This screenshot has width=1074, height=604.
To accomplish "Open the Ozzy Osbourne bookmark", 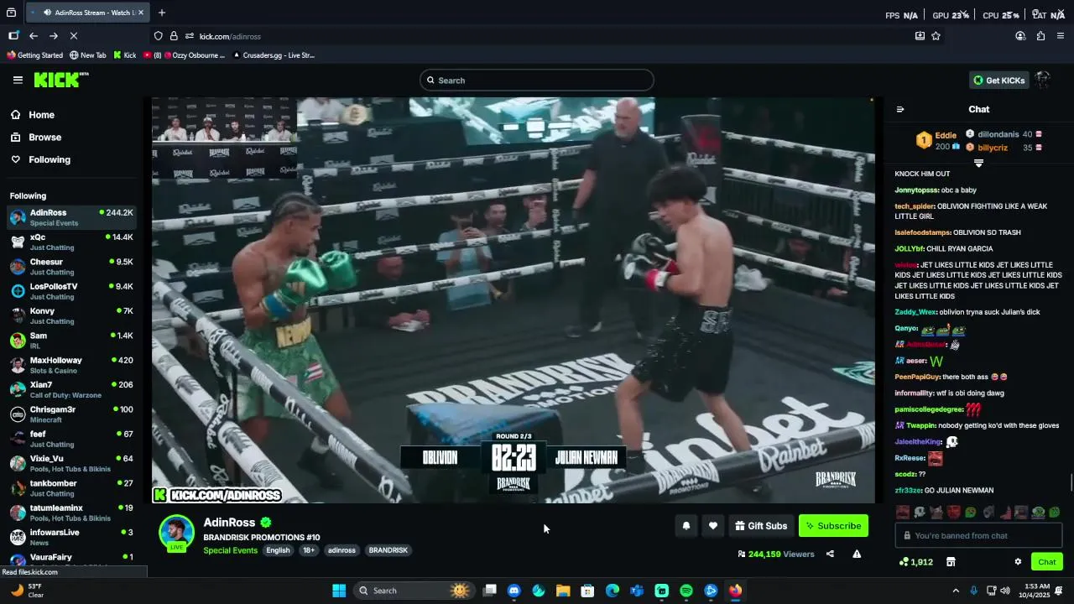I will (x=184, y=55).
